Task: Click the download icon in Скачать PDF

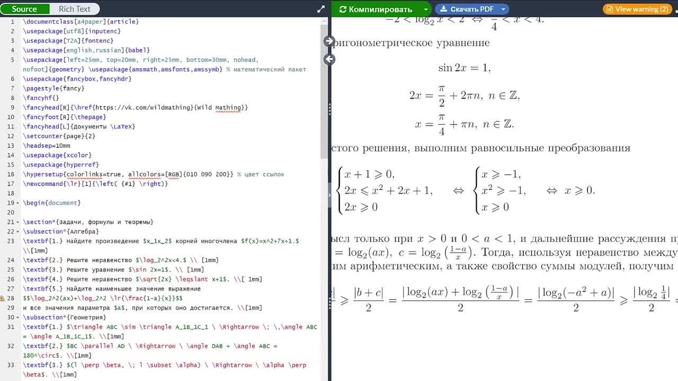Action: [443, 9]
